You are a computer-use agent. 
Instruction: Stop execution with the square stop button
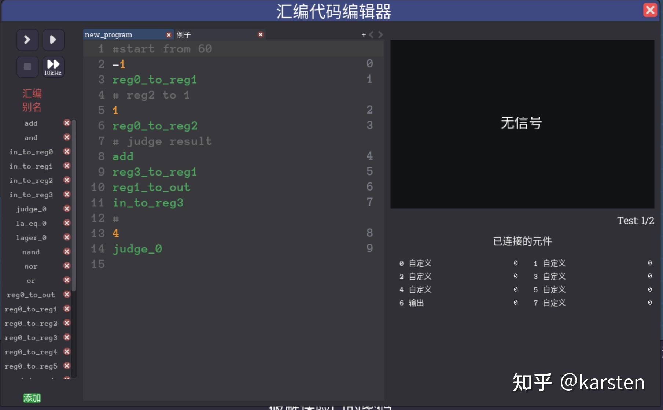click(x=27, y=67)
